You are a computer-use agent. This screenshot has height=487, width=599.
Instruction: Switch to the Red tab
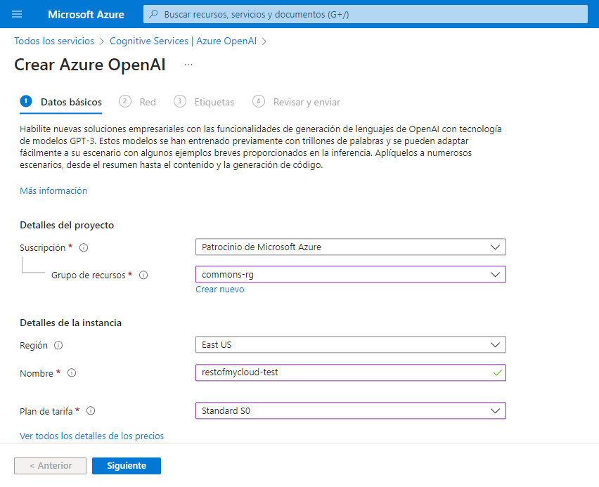(138, 102)
